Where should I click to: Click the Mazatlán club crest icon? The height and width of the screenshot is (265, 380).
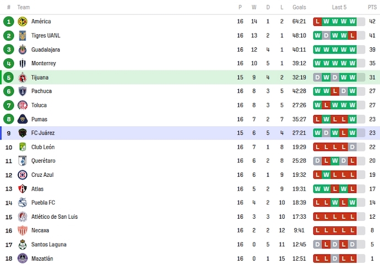(x=23, y=258)
